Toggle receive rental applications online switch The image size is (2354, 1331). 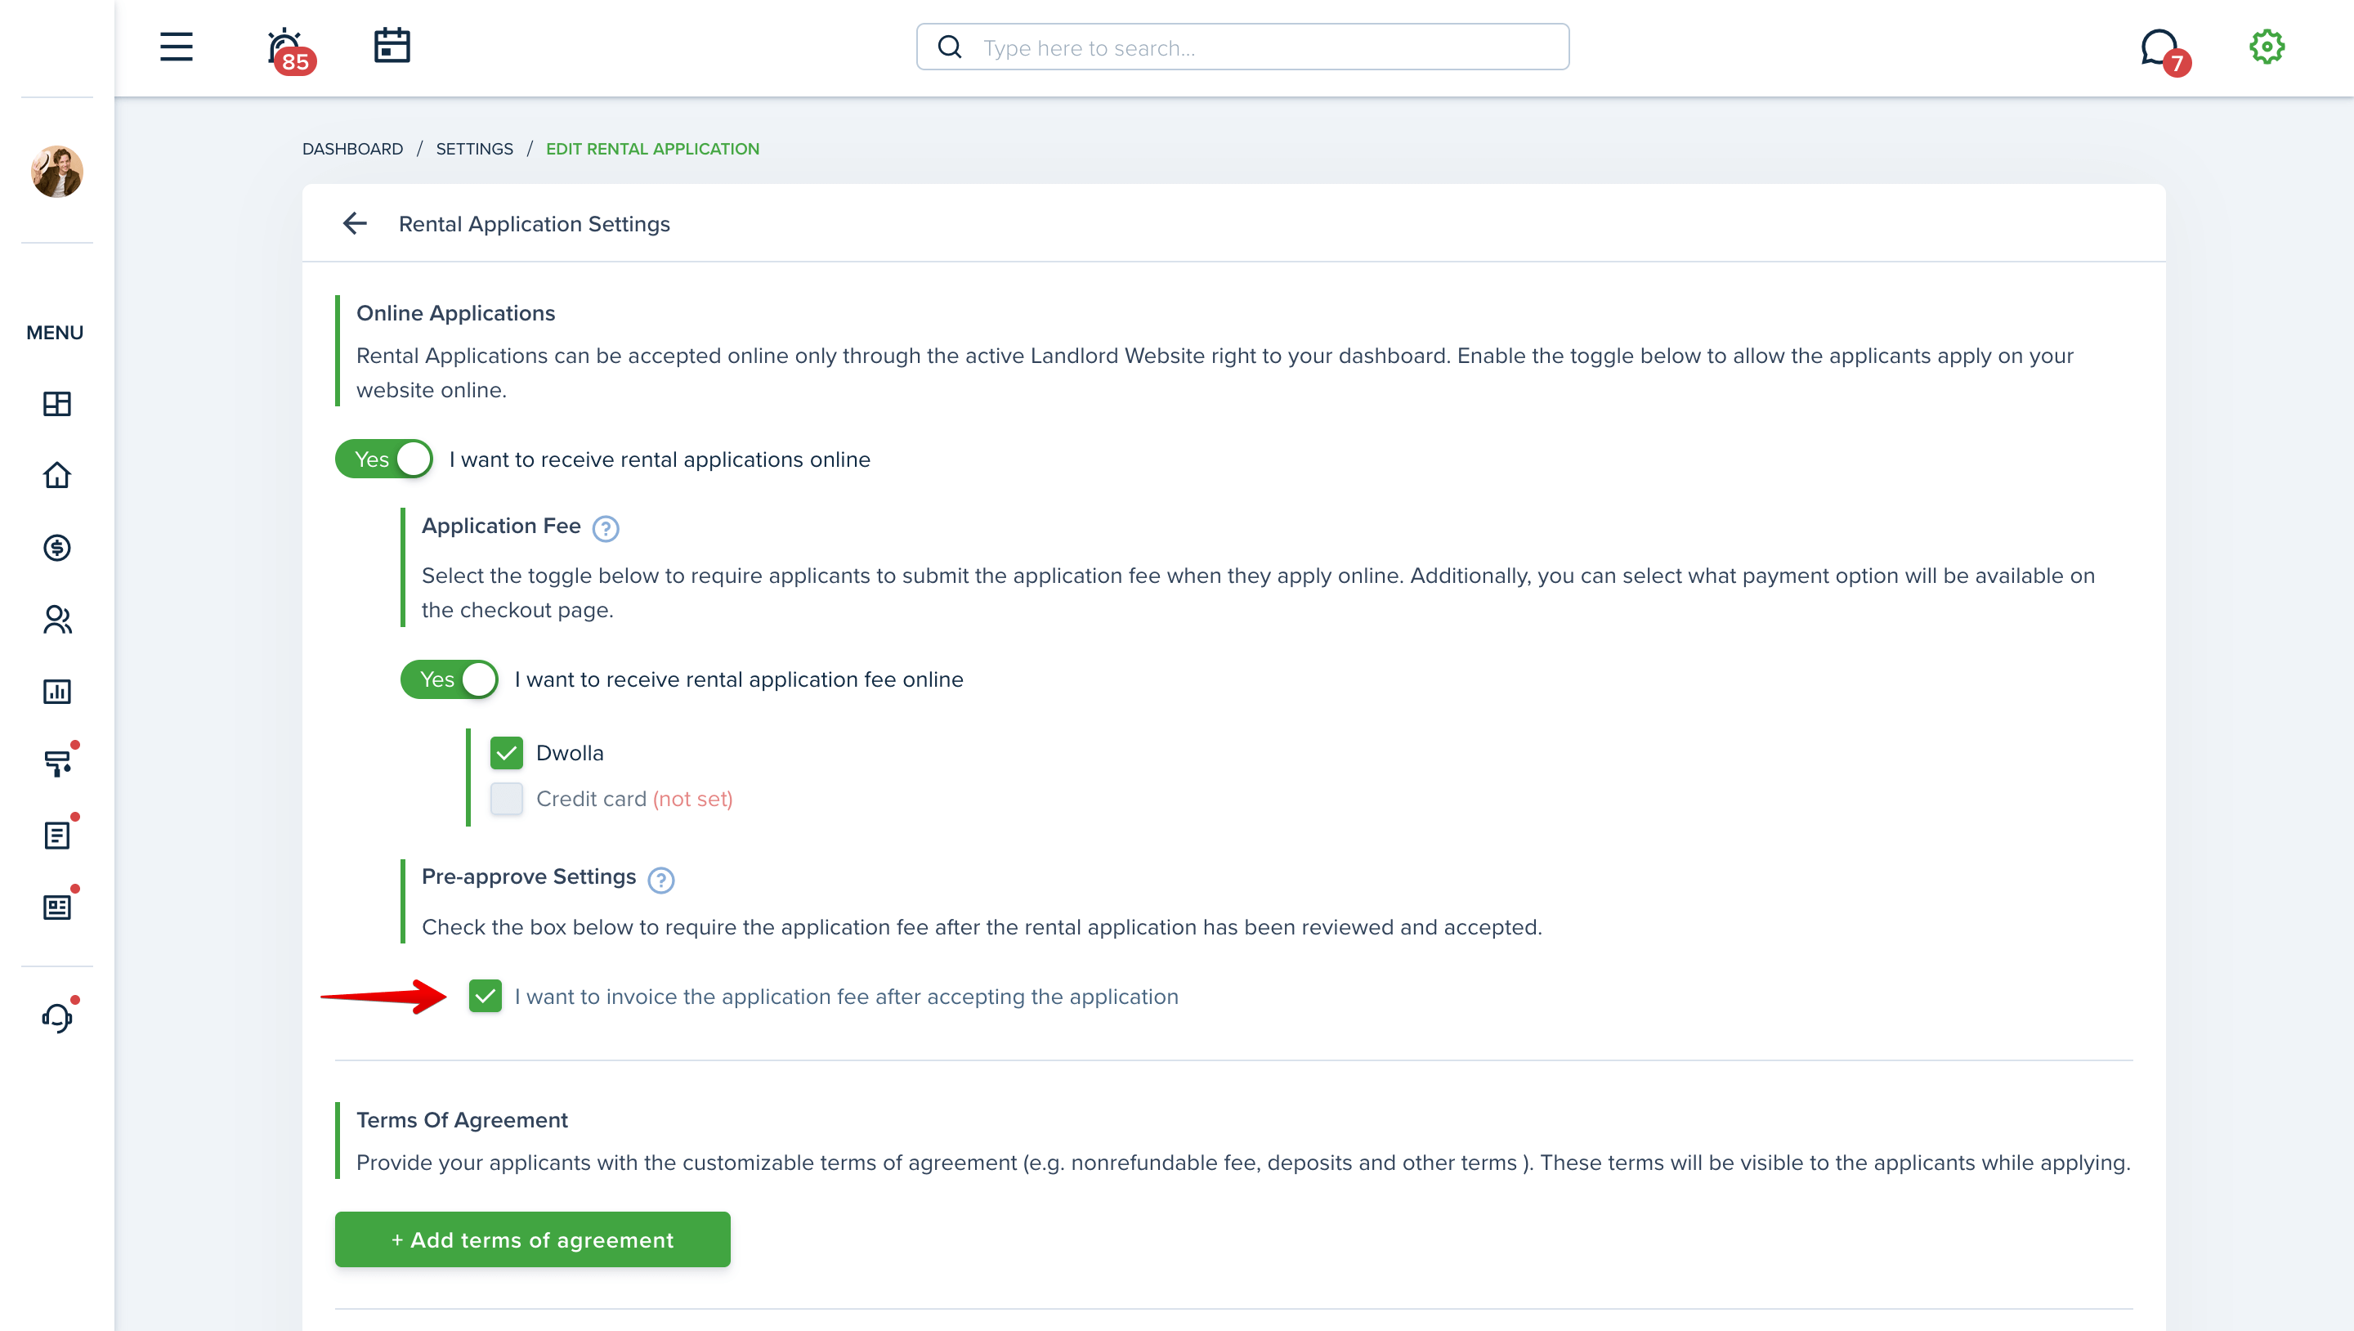[384, 459]
